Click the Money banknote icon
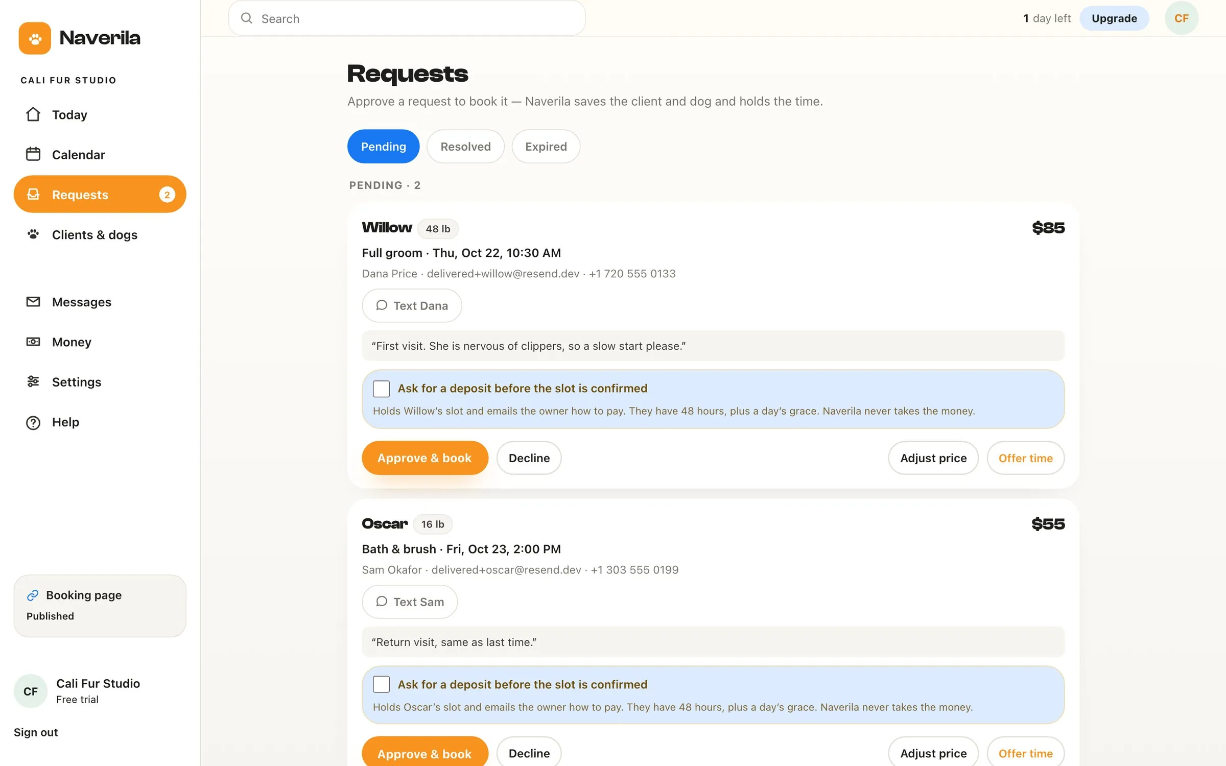Viewport: 1226px width, 766px height. 33,342
